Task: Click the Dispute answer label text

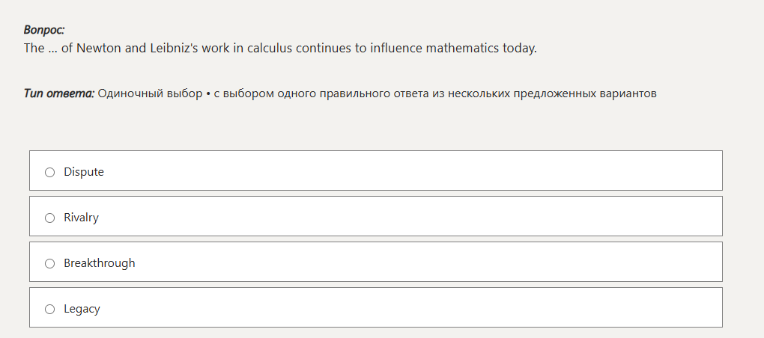Action: (x=84, y=172)
